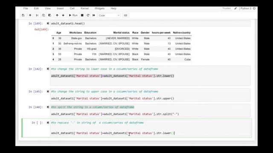The height and width of the screenshot is (153, 273).
Task: Interrupt the kernel with stop icon
Action: [x=82, y=15]
